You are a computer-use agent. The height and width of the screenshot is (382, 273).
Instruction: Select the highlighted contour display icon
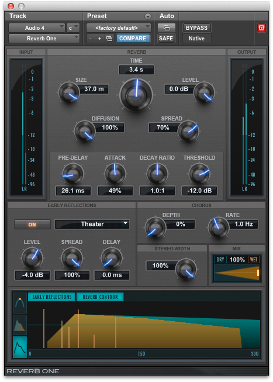pos(20,347)
